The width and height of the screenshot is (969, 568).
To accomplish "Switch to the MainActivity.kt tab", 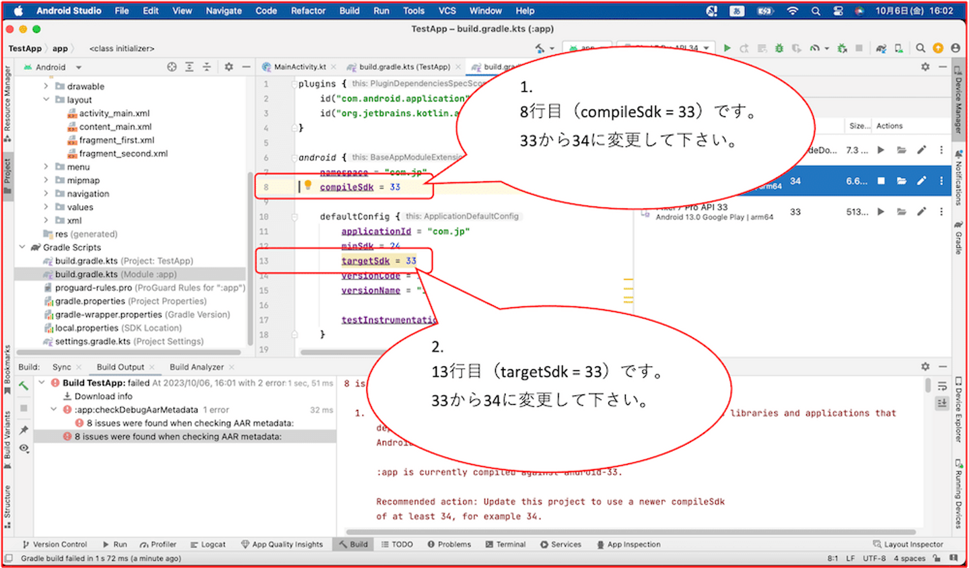I will [x=299, y=67].
